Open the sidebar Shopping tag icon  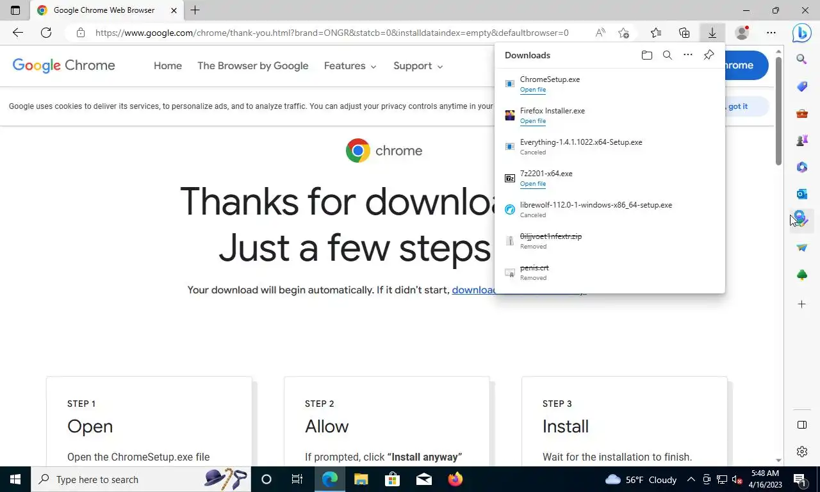point(802,86)
